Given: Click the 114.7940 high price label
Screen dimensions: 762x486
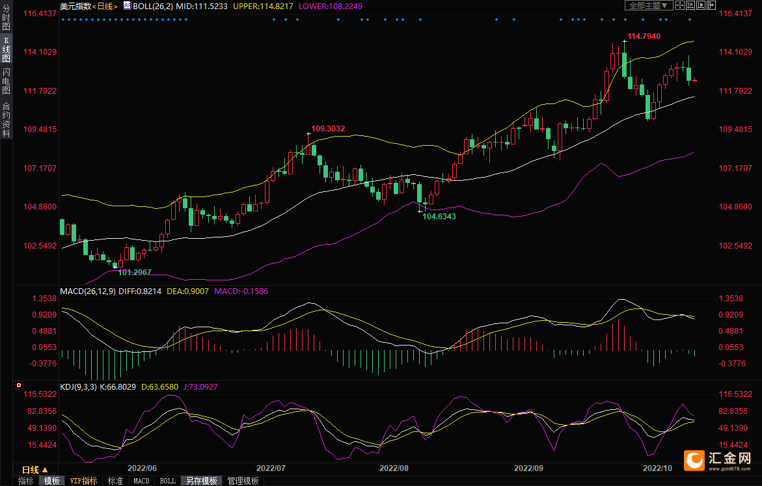Looking at the screenshot, I should 644,36.
